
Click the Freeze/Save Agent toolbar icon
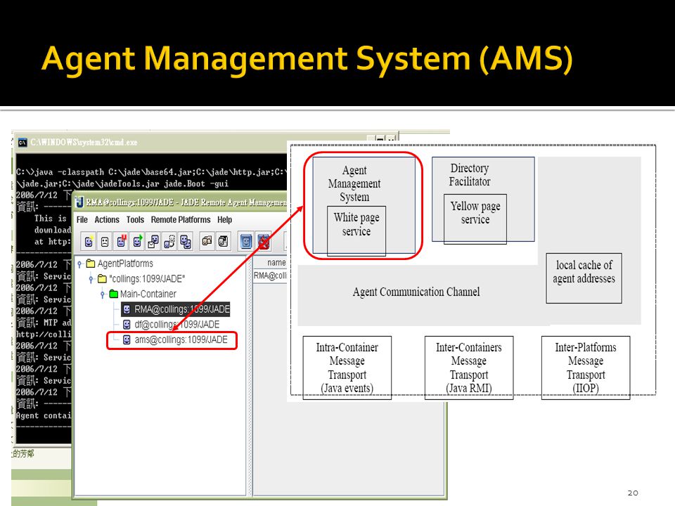[223, 241]
